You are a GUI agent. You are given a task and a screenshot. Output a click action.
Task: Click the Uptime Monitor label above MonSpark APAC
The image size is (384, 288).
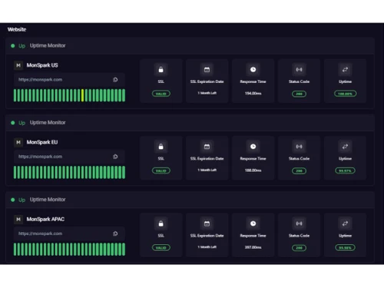[48, 200]
